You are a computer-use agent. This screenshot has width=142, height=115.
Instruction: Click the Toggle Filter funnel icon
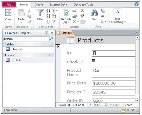click(54, 22)
